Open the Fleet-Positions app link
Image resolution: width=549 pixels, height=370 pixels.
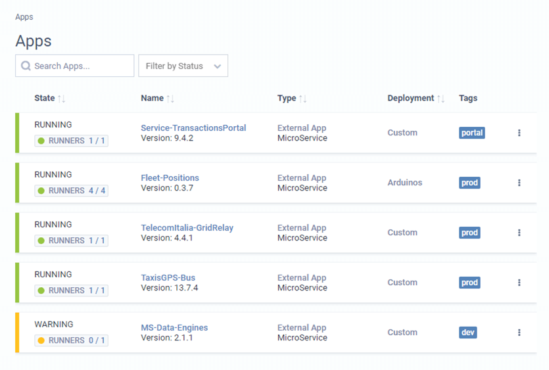tap(170, 178)
